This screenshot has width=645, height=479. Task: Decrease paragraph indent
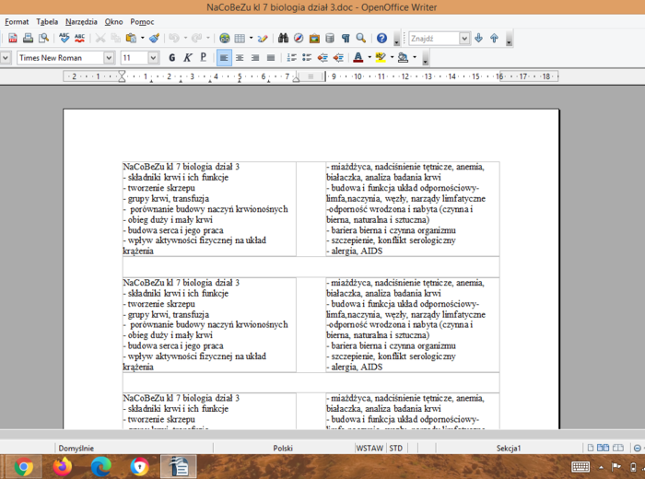click(322, 57)
